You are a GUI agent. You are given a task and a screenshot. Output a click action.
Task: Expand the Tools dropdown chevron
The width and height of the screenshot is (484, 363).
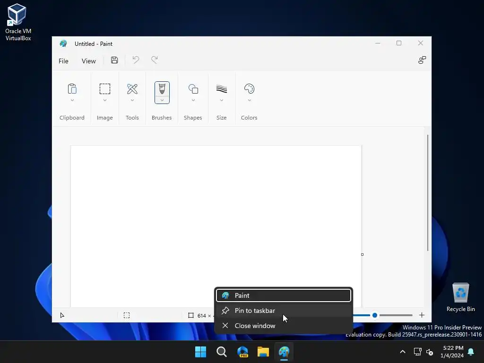click(x=132, y=100)
